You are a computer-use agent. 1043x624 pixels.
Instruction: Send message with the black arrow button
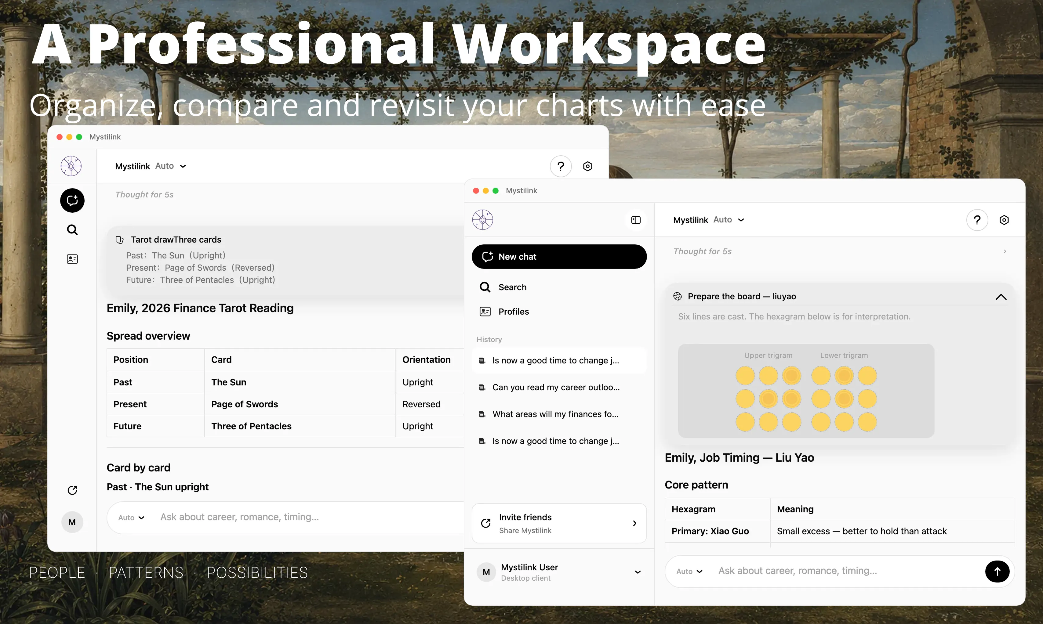(997, 571)
